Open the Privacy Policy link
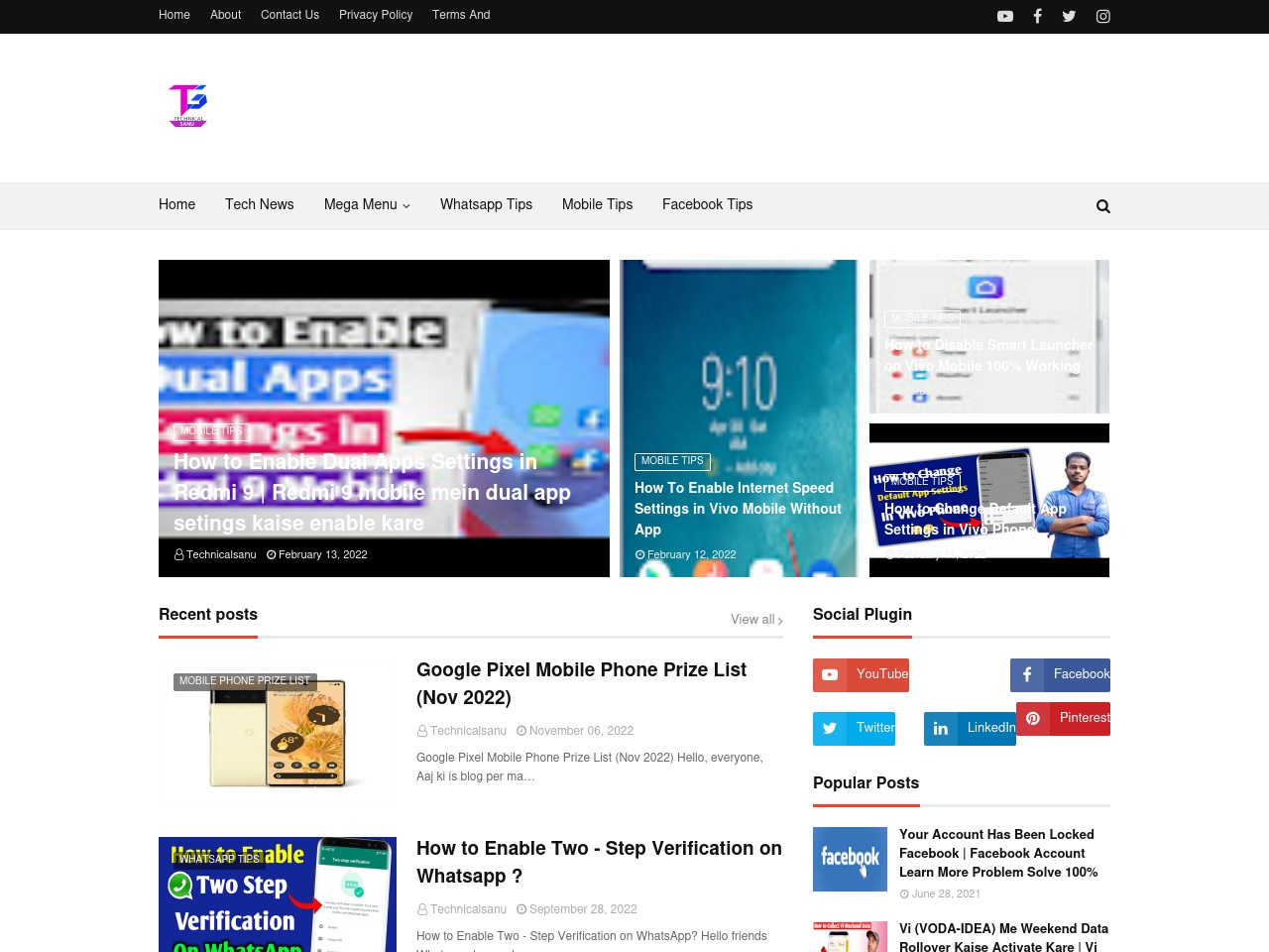Screen dimensions: 1269x952 tap(376, 15)
